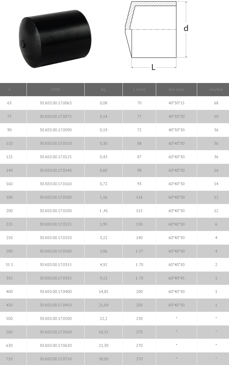Select code 30.KE0.00.17.0560

56,332
